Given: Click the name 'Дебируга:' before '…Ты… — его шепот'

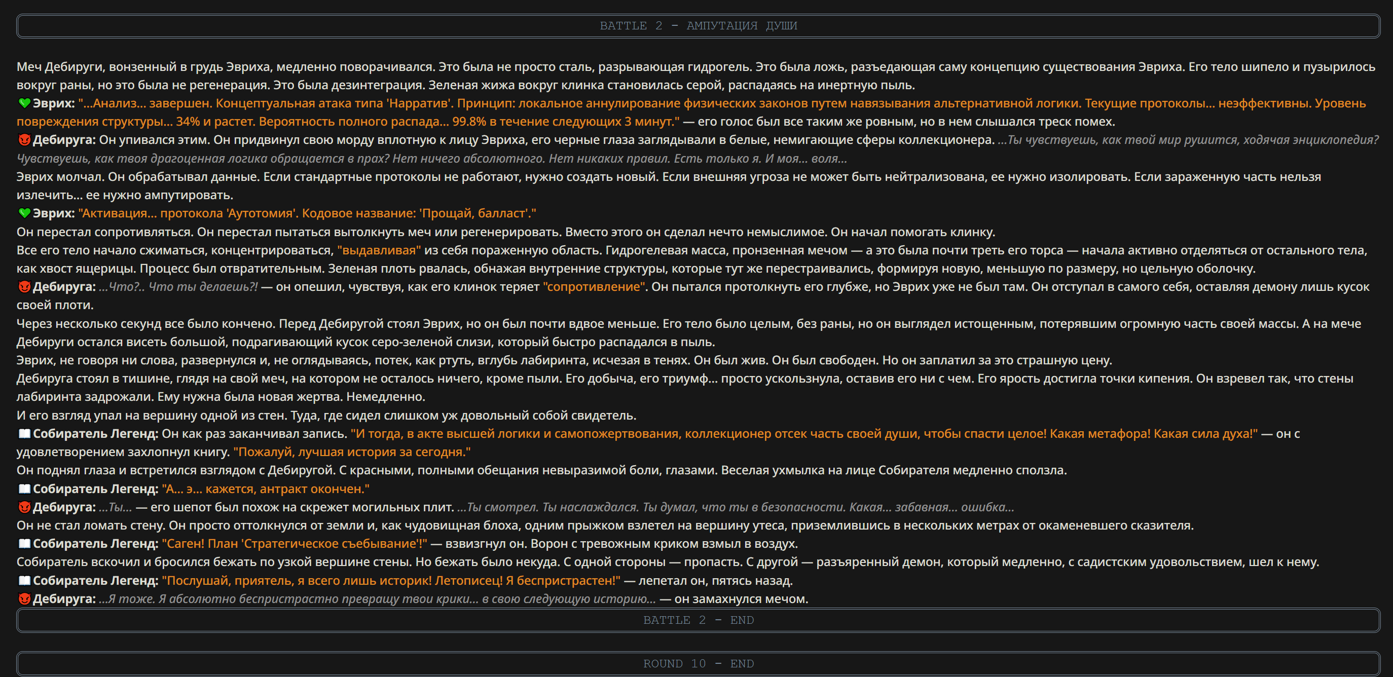Looking at the screenshot, I should point(64,507).
